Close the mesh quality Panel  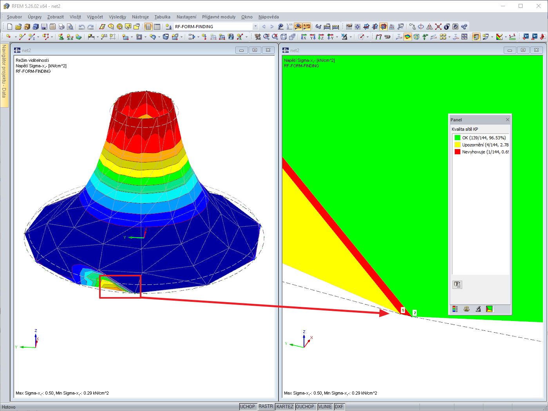point(508,120)
